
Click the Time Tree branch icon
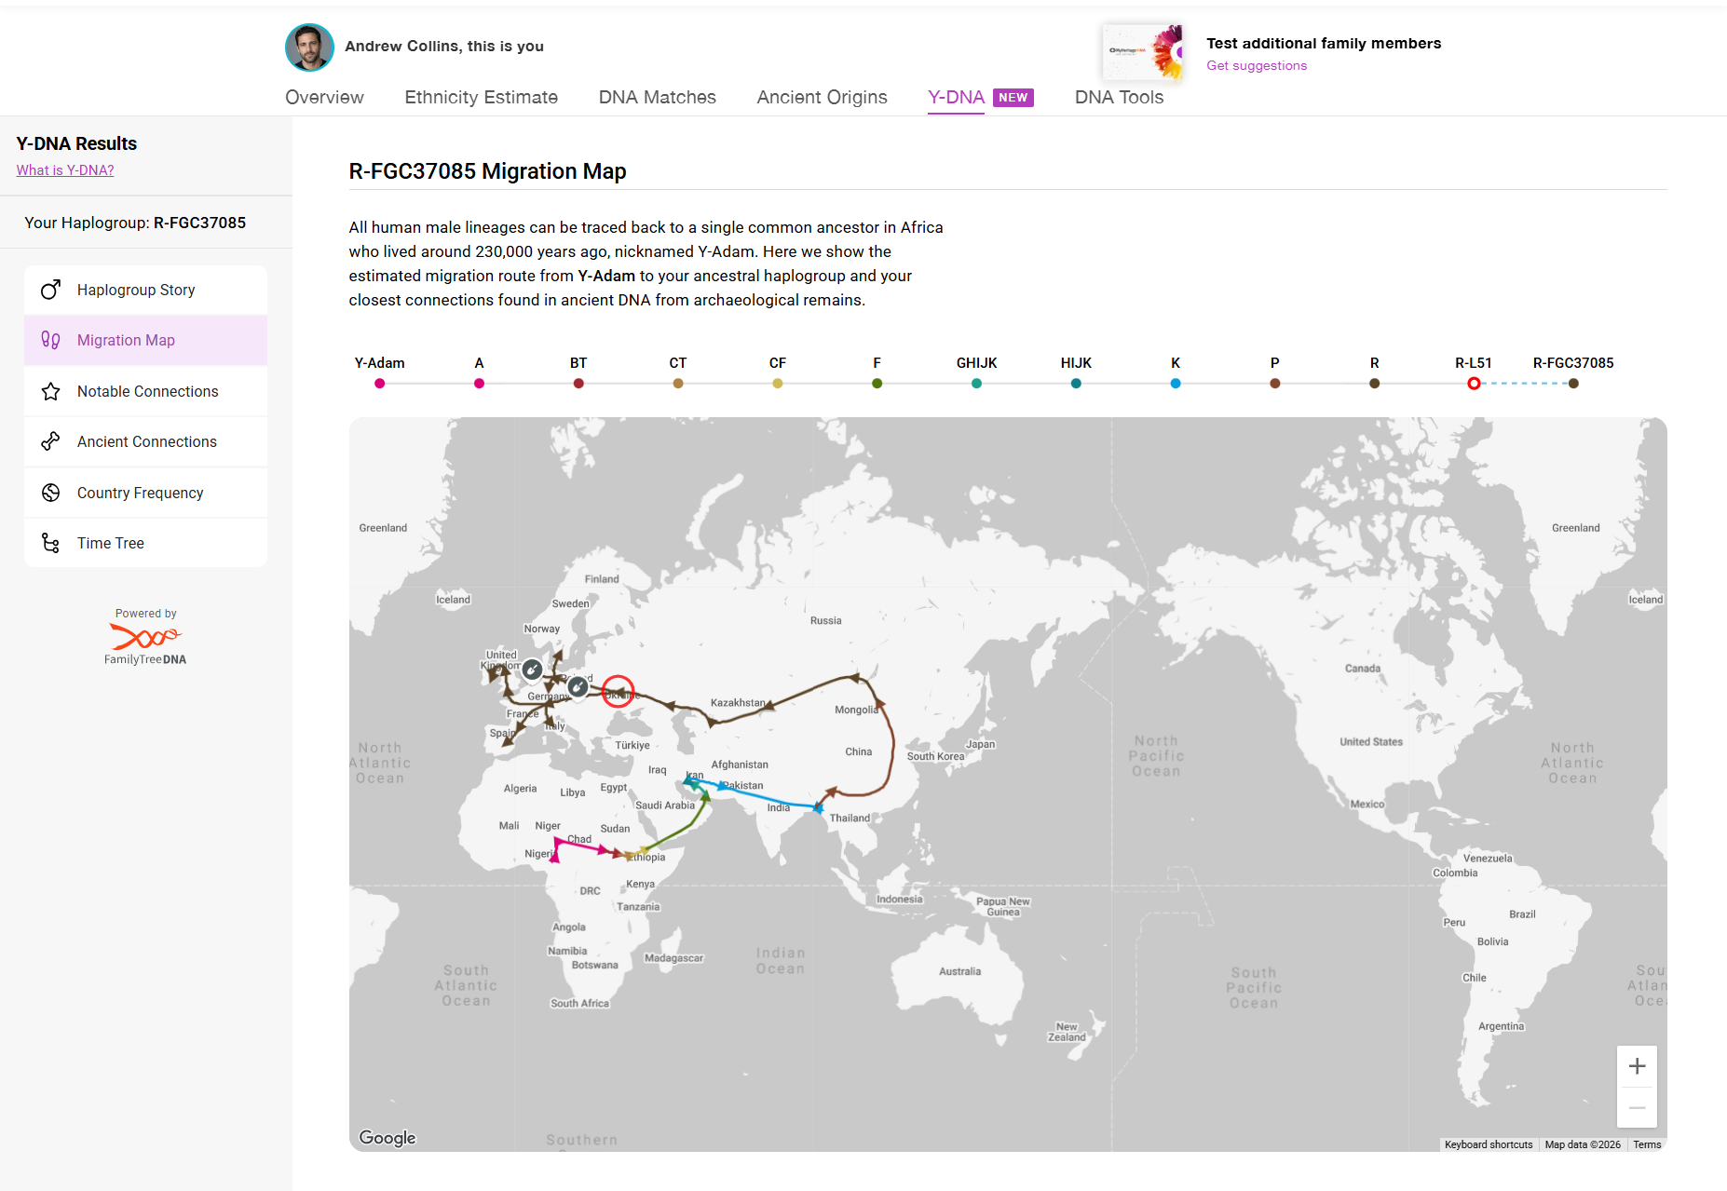51,543
